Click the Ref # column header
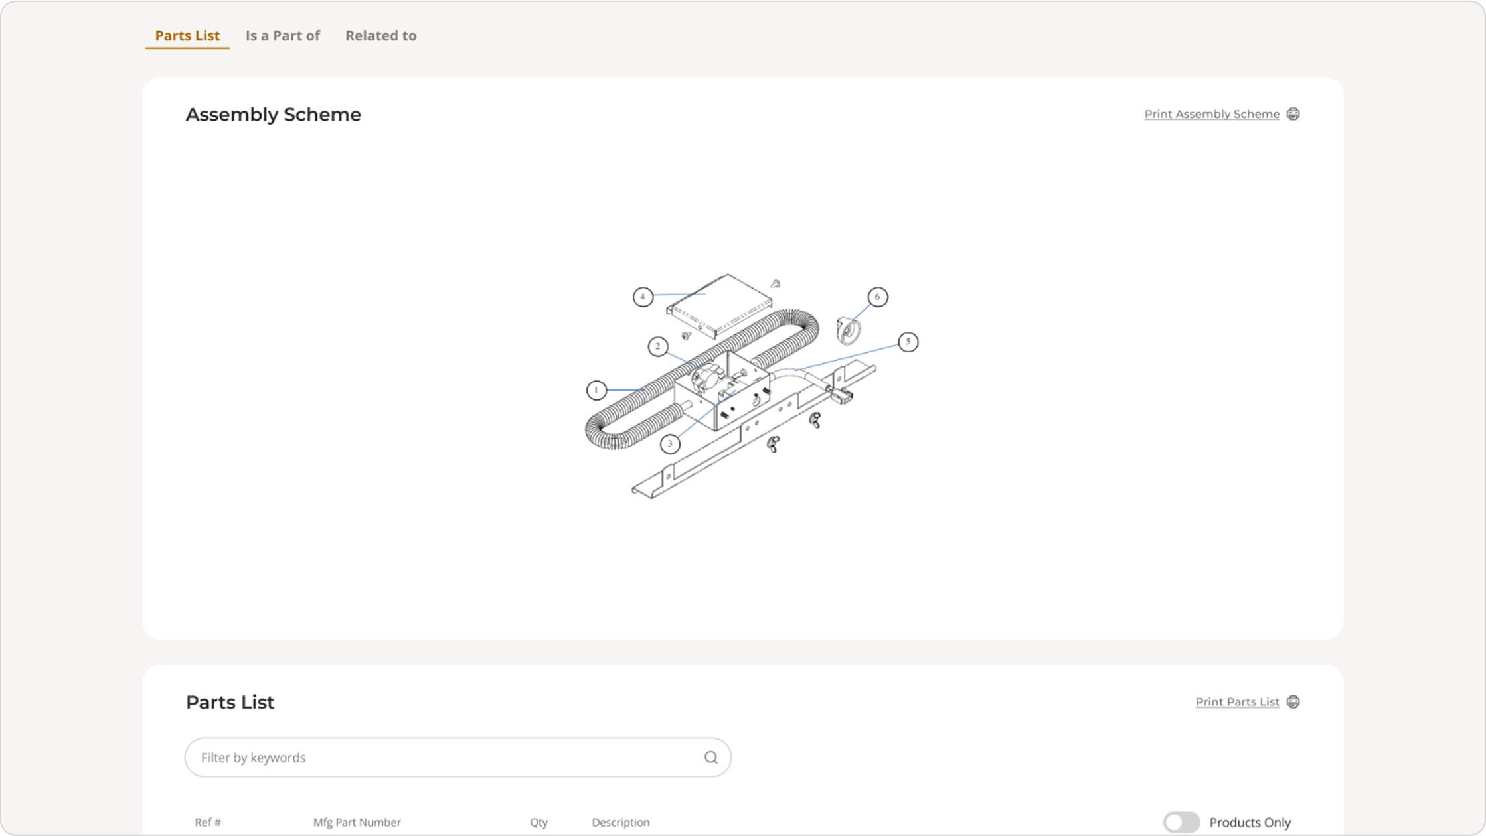1486x836 pixels. (x=208, y=823)
